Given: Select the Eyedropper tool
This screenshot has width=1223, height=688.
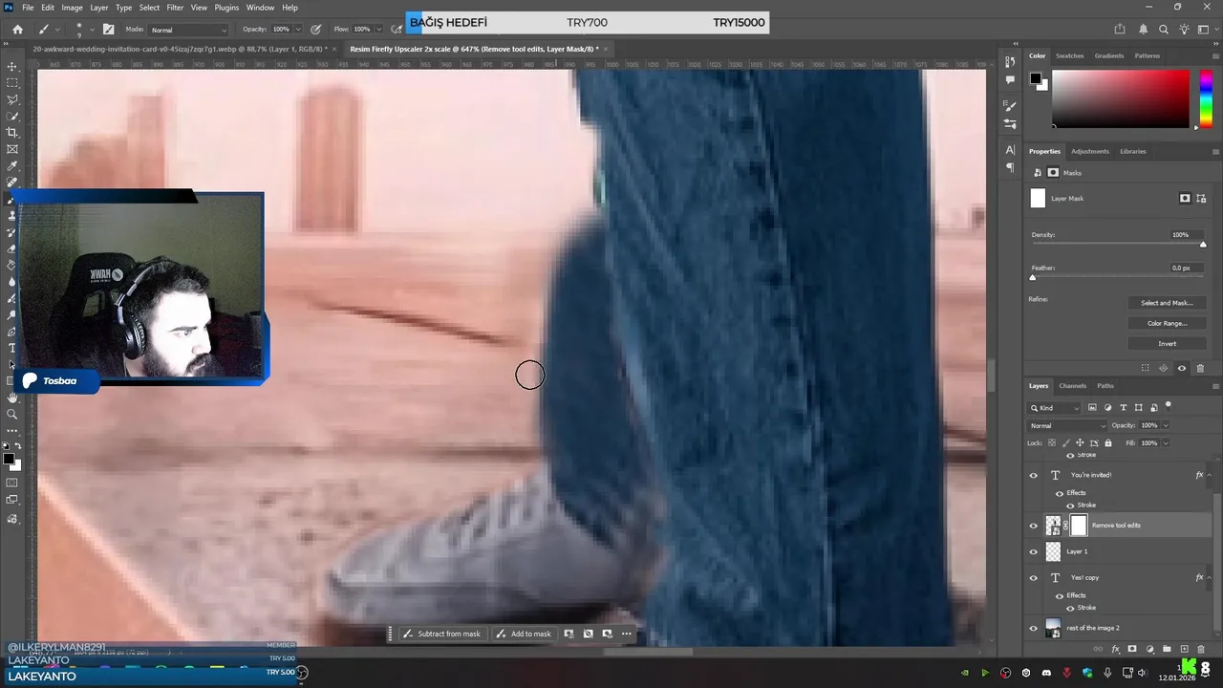Looking at the screenshot, I should point(12,165).
